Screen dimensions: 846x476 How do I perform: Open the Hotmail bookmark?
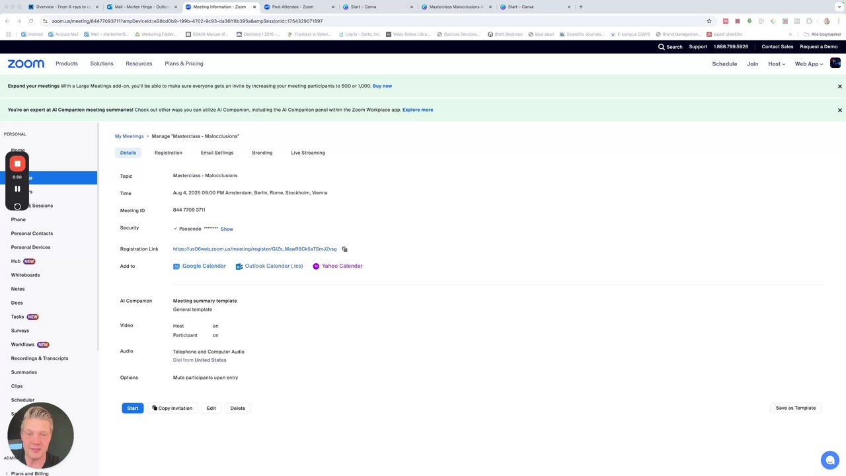pyautogui.click(x=32, y=34)
